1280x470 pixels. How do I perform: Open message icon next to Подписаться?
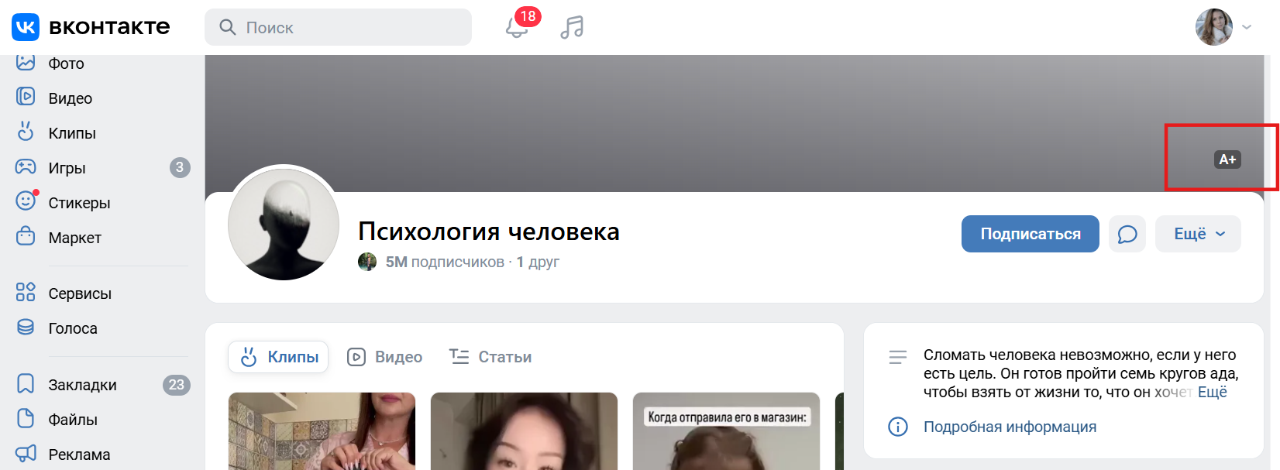point(1127,234)
